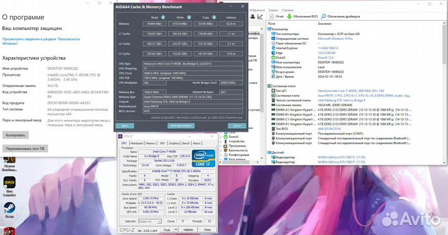Click the Компьютер section icon in summary

269,29
